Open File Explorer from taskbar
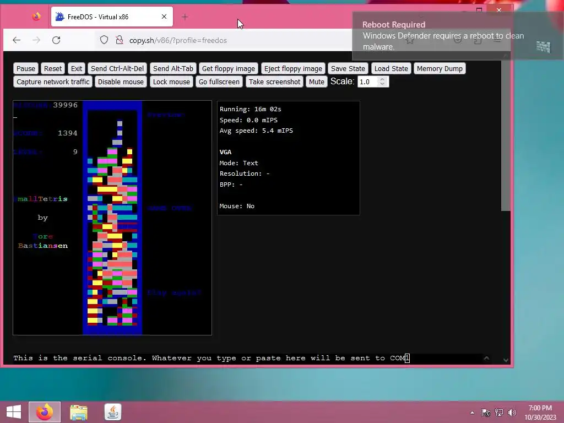Viewport: 564px width, 423px height. pos(78,412)
